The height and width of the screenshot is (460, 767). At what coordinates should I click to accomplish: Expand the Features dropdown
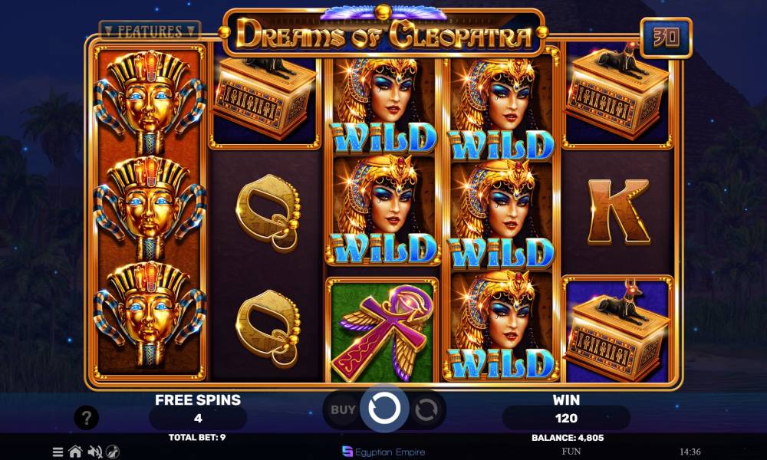point(150,31)
